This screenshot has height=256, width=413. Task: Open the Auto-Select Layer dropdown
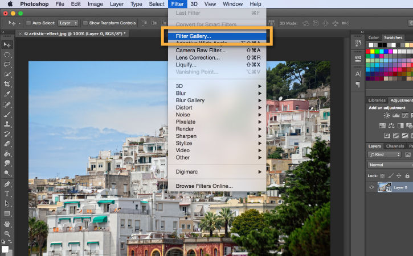[68, 23]
